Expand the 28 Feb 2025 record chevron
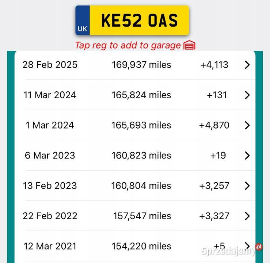The image size is (270, 263). point(247,65)
